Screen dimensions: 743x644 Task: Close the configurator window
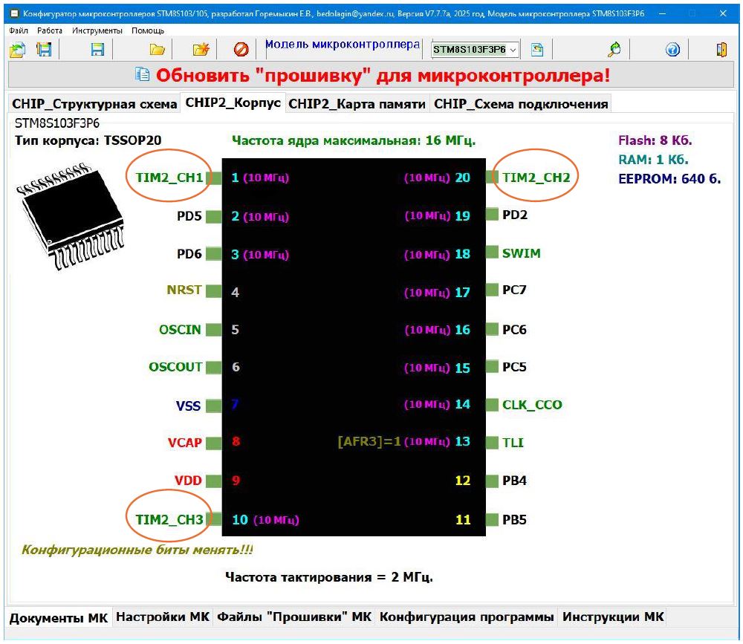click(723, 13)
